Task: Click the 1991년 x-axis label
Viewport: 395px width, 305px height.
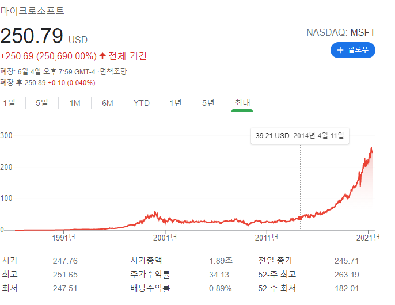Action: tap(63, 238)
